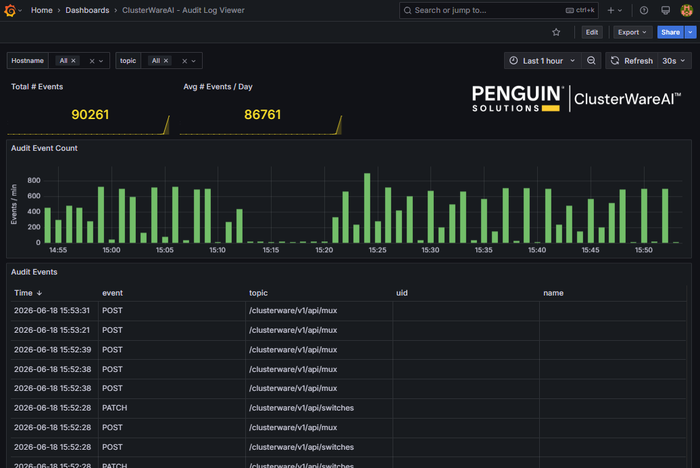Click the Total Events value 90261

click(x=90, y=114)
